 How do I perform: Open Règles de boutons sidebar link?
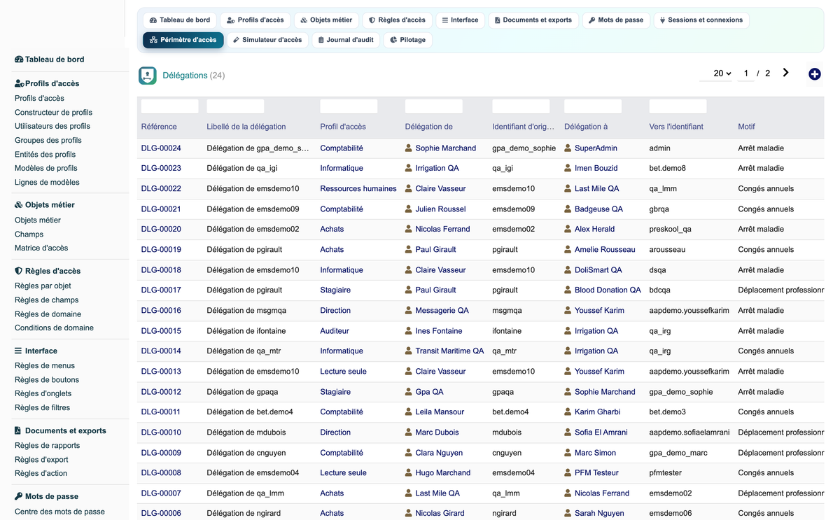pos(47,380)
